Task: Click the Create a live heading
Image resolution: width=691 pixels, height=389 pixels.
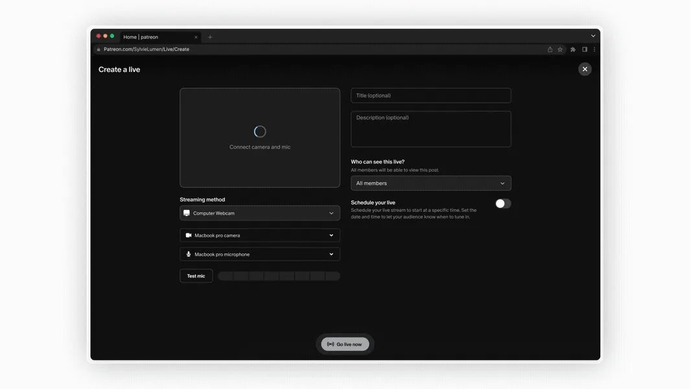Action: click(119, 69)
